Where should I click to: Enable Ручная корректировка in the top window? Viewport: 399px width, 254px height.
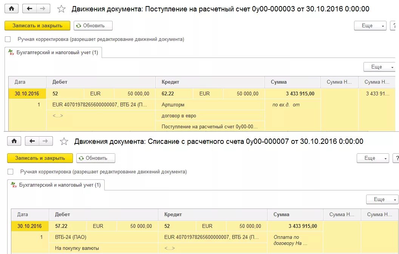[8, 39]
